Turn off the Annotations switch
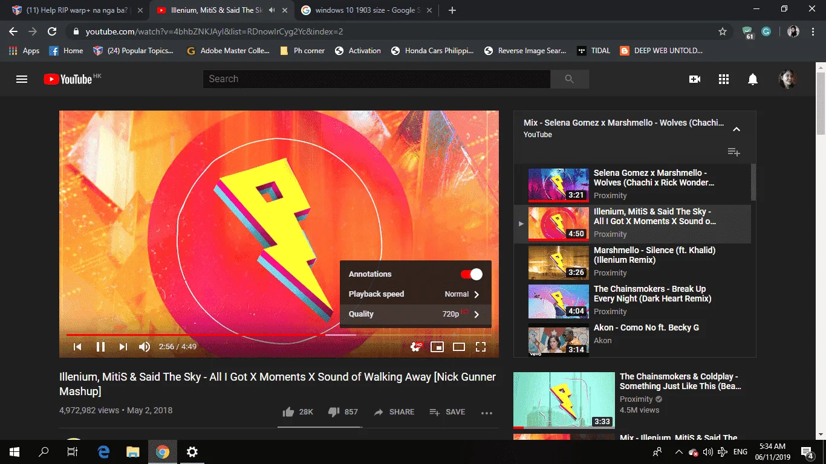This screenshot has height=464, width=826. [x=472, y=274]
